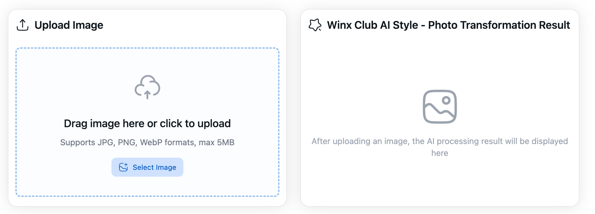Click the sparkle star icon beside Winx Club title
The image size is (595, 214).
point(315,25)
